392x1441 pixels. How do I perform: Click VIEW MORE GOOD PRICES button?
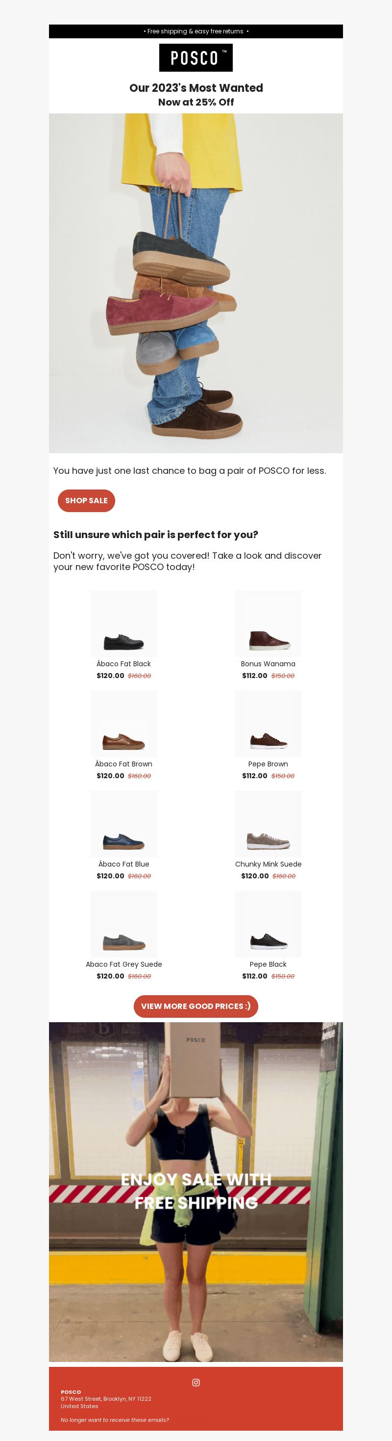click(x=196, y=1006)
